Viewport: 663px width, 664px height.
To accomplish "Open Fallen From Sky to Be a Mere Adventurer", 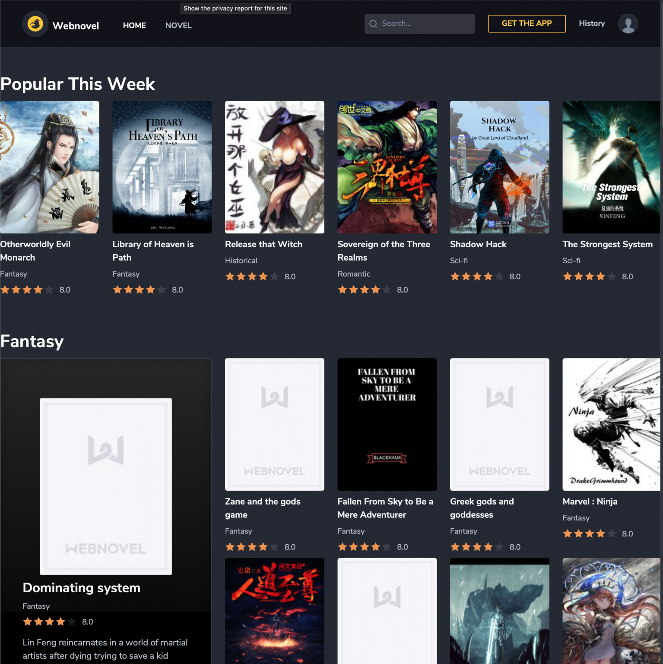I will (385, 508).
